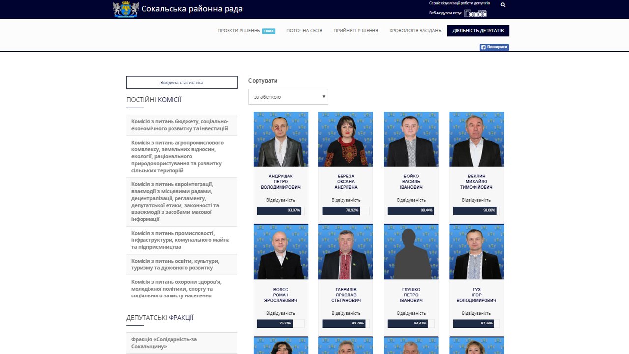Open the Прийняті рішення section
Viewport: 629px width, 354px height.
356,31
